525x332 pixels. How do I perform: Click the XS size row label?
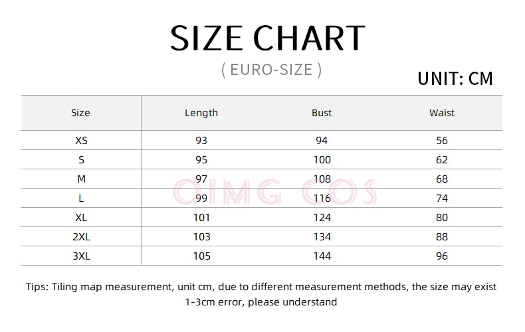pos(81,141)
